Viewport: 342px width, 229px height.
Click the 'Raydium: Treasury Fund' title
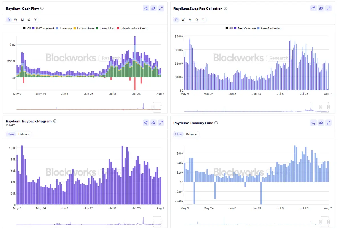click(193, 123)
